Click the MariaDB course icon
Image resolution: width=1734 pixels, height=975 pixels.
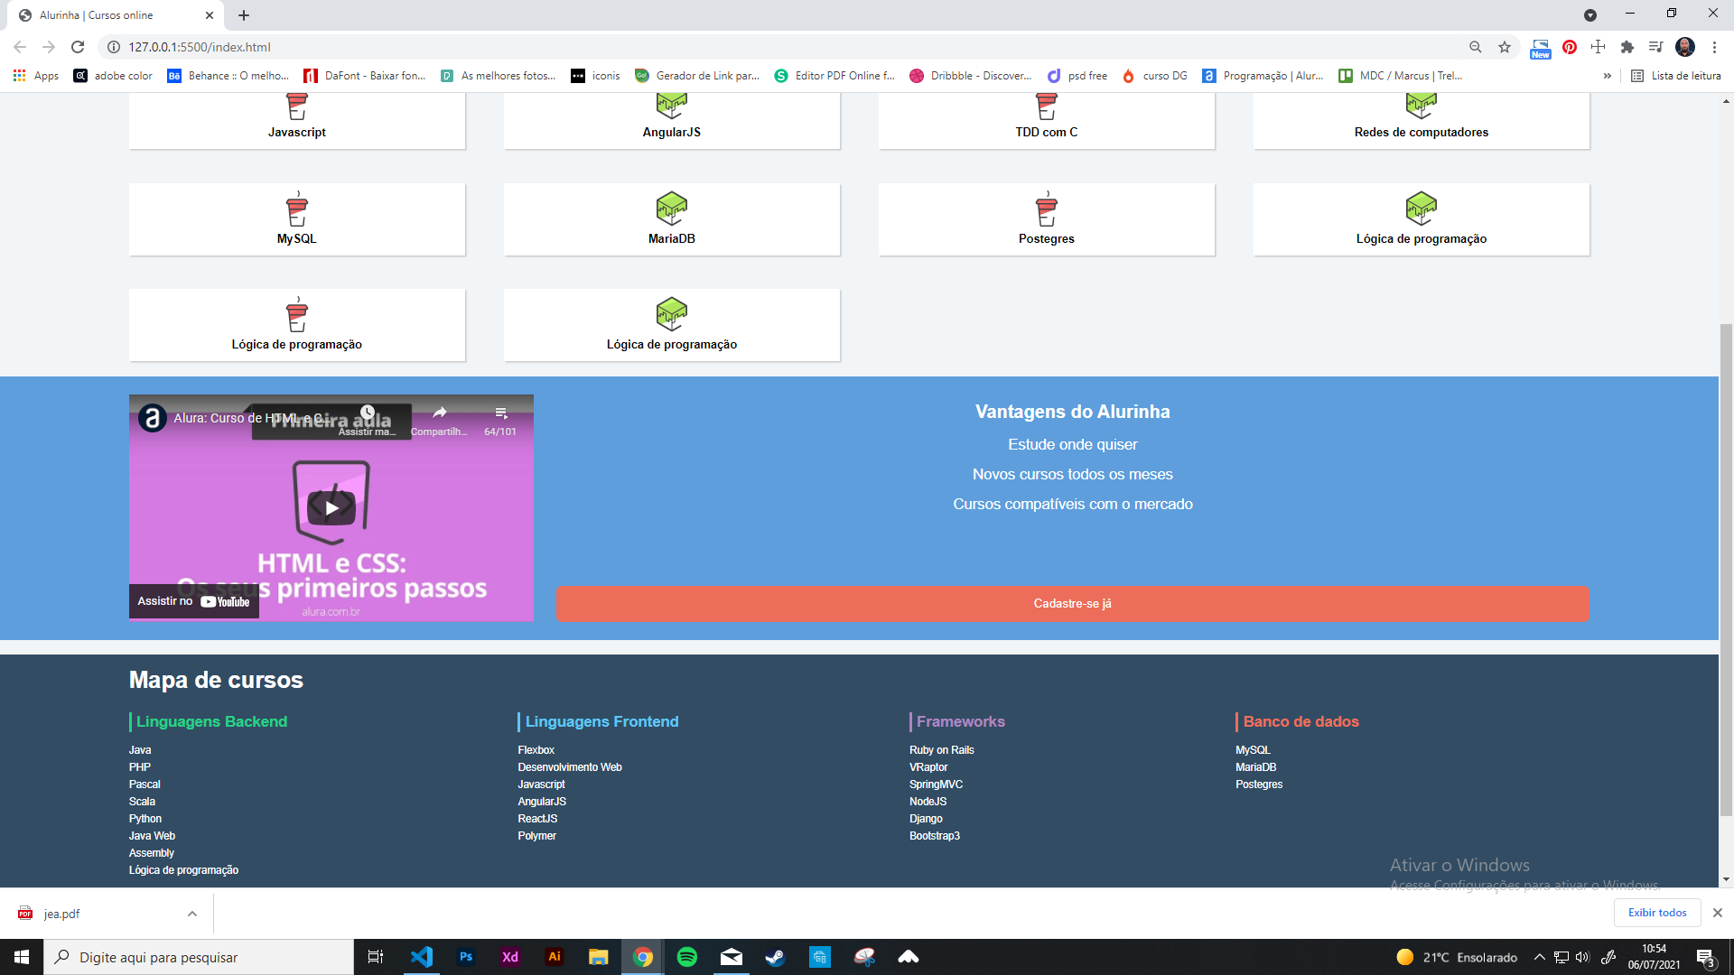(x=669, y=207)
